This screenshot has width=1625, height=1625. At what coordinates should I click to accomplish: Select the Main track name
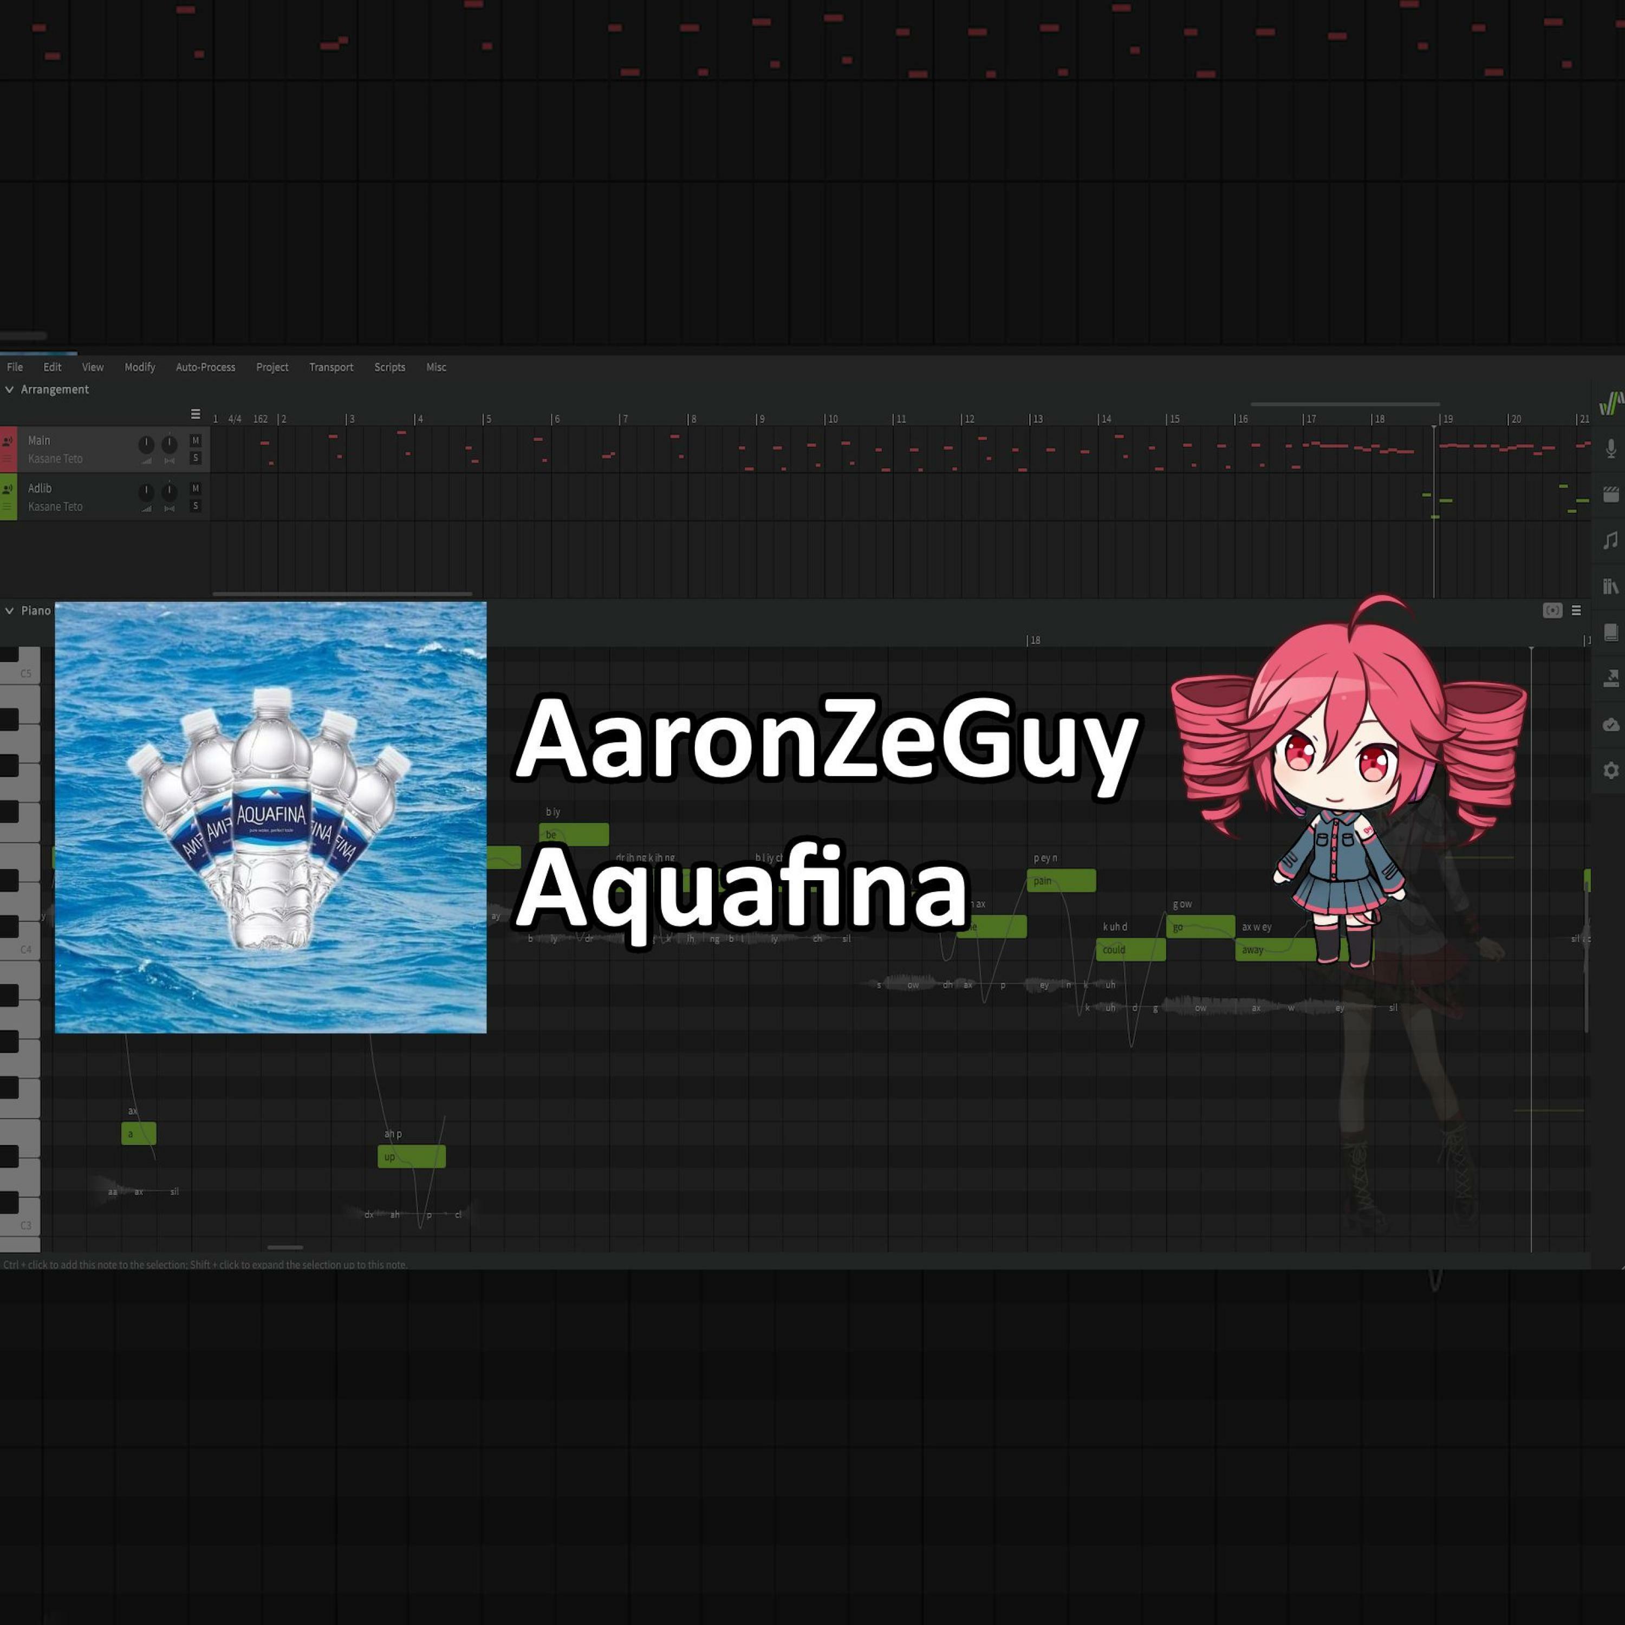pyautogui.click(x=38, y=441)
